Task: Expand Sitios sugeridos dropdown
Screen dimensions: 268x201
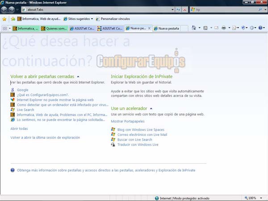Action: 92,19
